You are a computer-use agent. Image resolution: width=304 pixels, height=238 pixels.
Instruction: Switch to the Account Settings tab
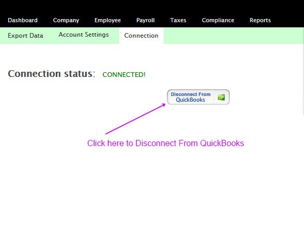[84, 35]
